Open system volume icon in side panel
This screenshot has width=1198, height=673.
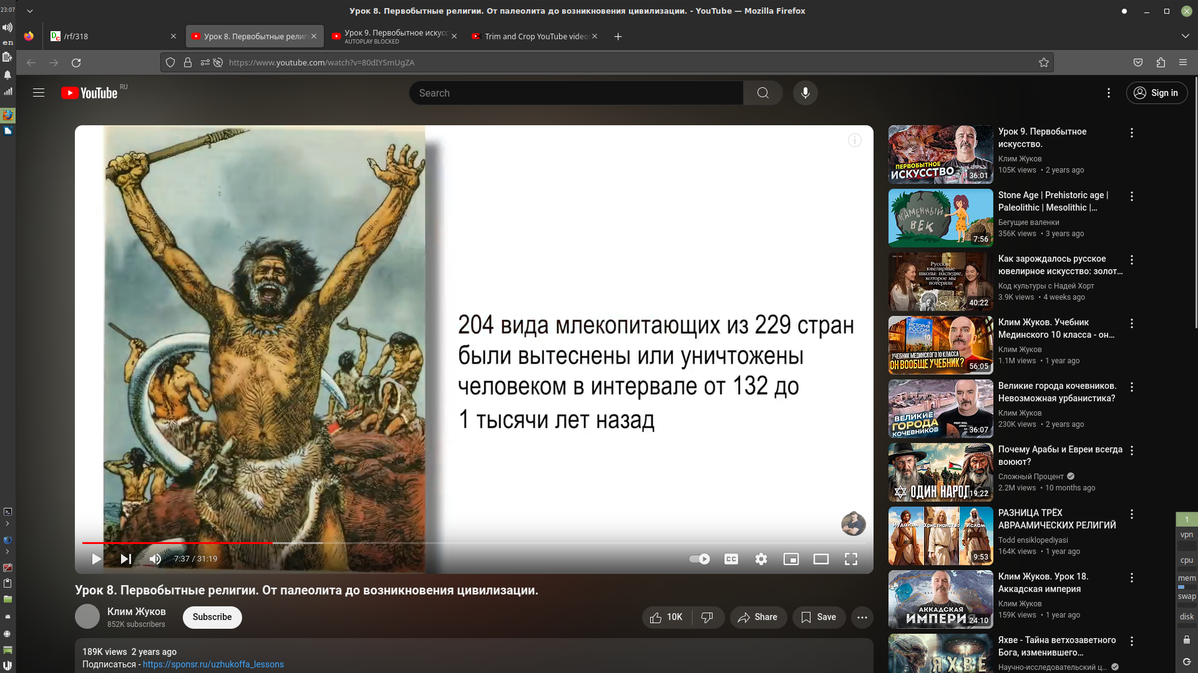point(7,27)
